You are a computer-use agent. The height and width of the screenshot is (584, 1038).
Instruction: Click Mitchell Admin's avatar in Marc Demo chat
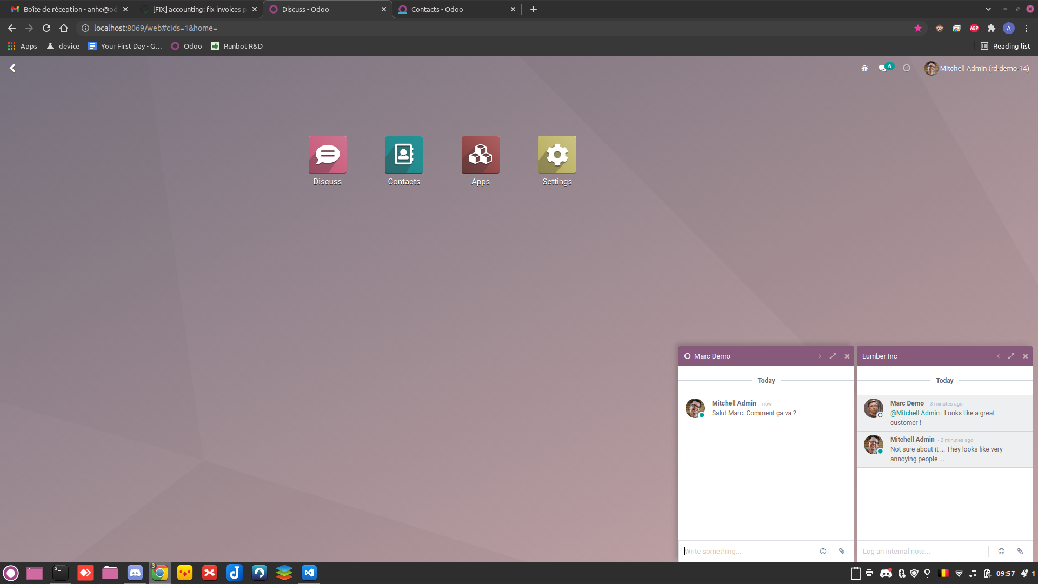[x=695, y=408]
